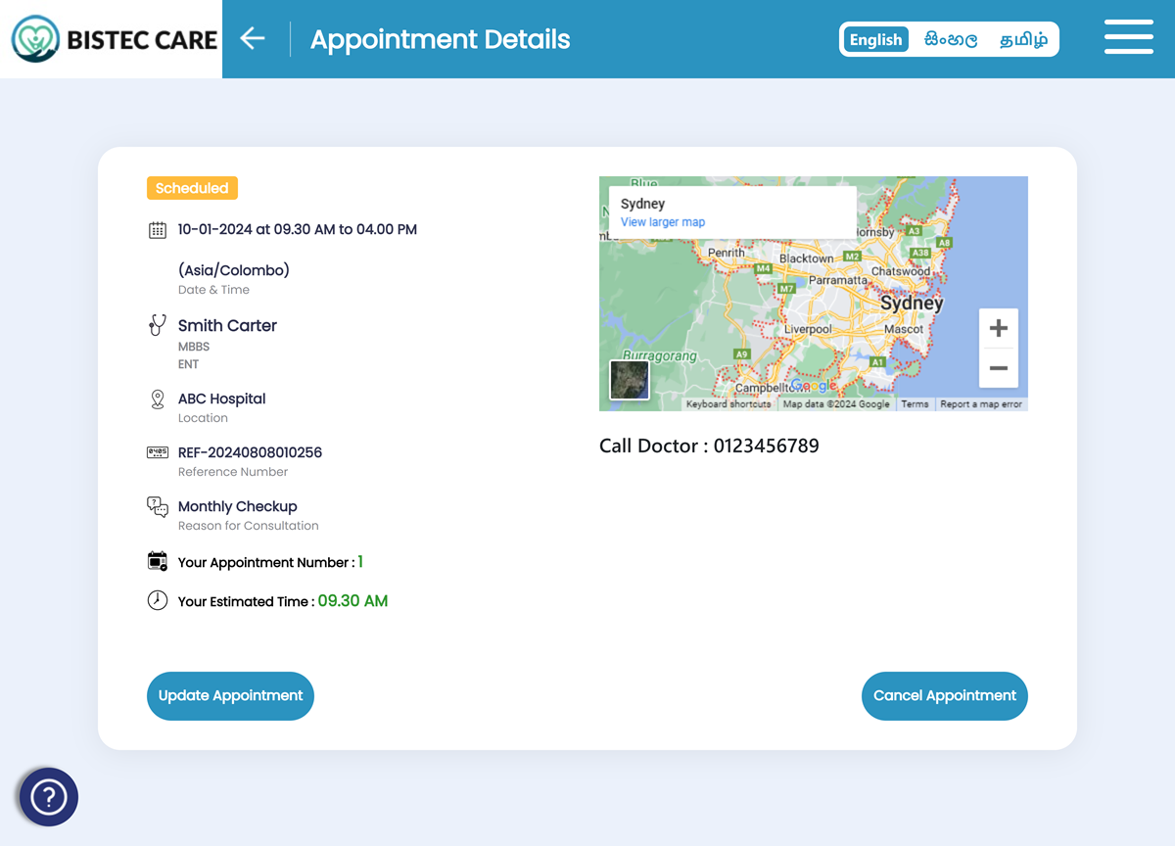
Task: Click the Report a map error link
Action: click(x=980, y=404)
